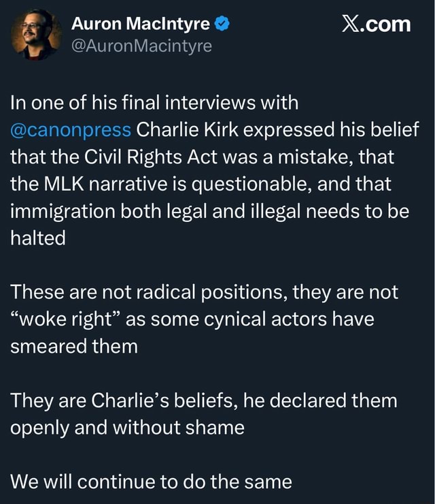435x504 pixels.
Task: Click the line "openly and without shame"
Action: point(126,428)
